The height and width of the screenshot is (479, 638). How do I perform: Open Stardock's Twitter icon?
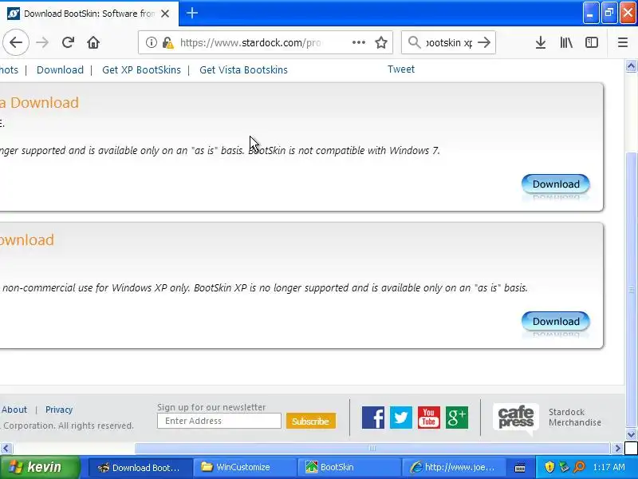click(401, 418)
